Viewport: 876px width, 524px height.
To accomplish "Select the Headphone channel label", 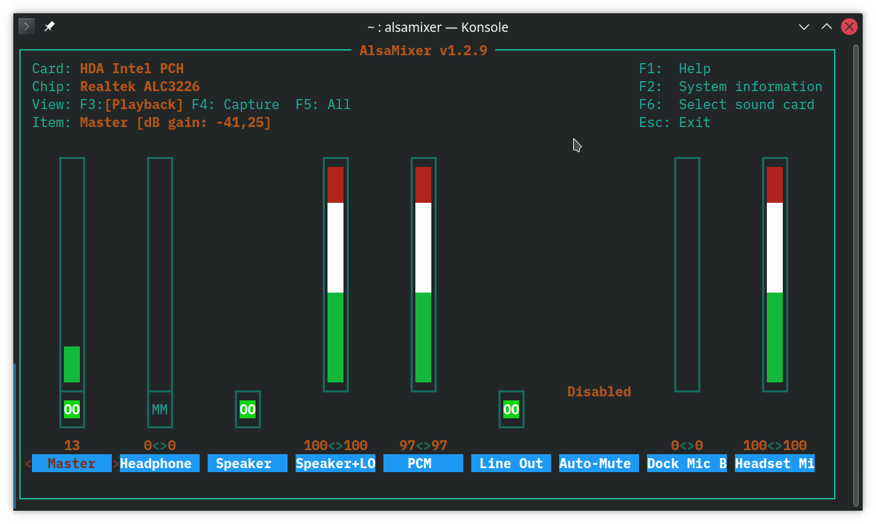I will (160, 463).
